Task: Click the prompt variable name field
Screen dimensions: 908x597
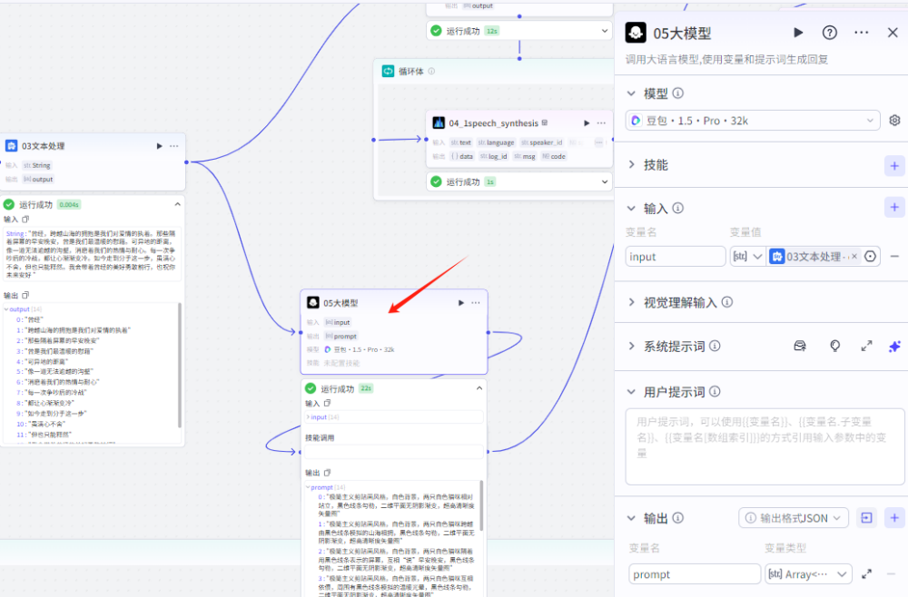Action: (x=694, y=573)
